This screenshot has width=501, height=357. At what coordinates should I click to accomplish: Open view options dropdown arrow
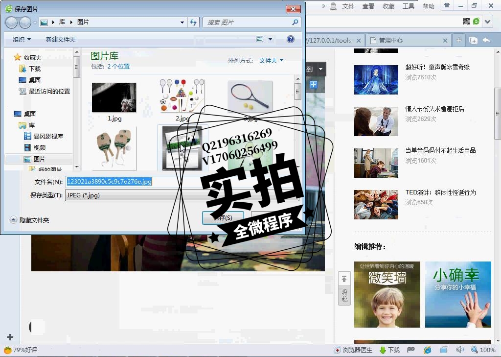(x=270, y=39)
